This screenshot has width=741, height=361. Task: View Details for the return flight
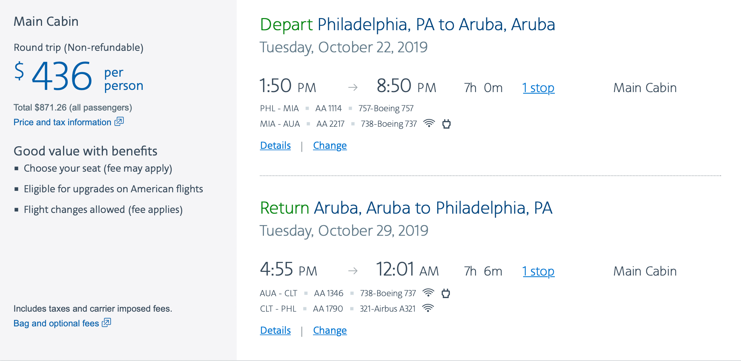pyautogui.click(x=275, y=330)
